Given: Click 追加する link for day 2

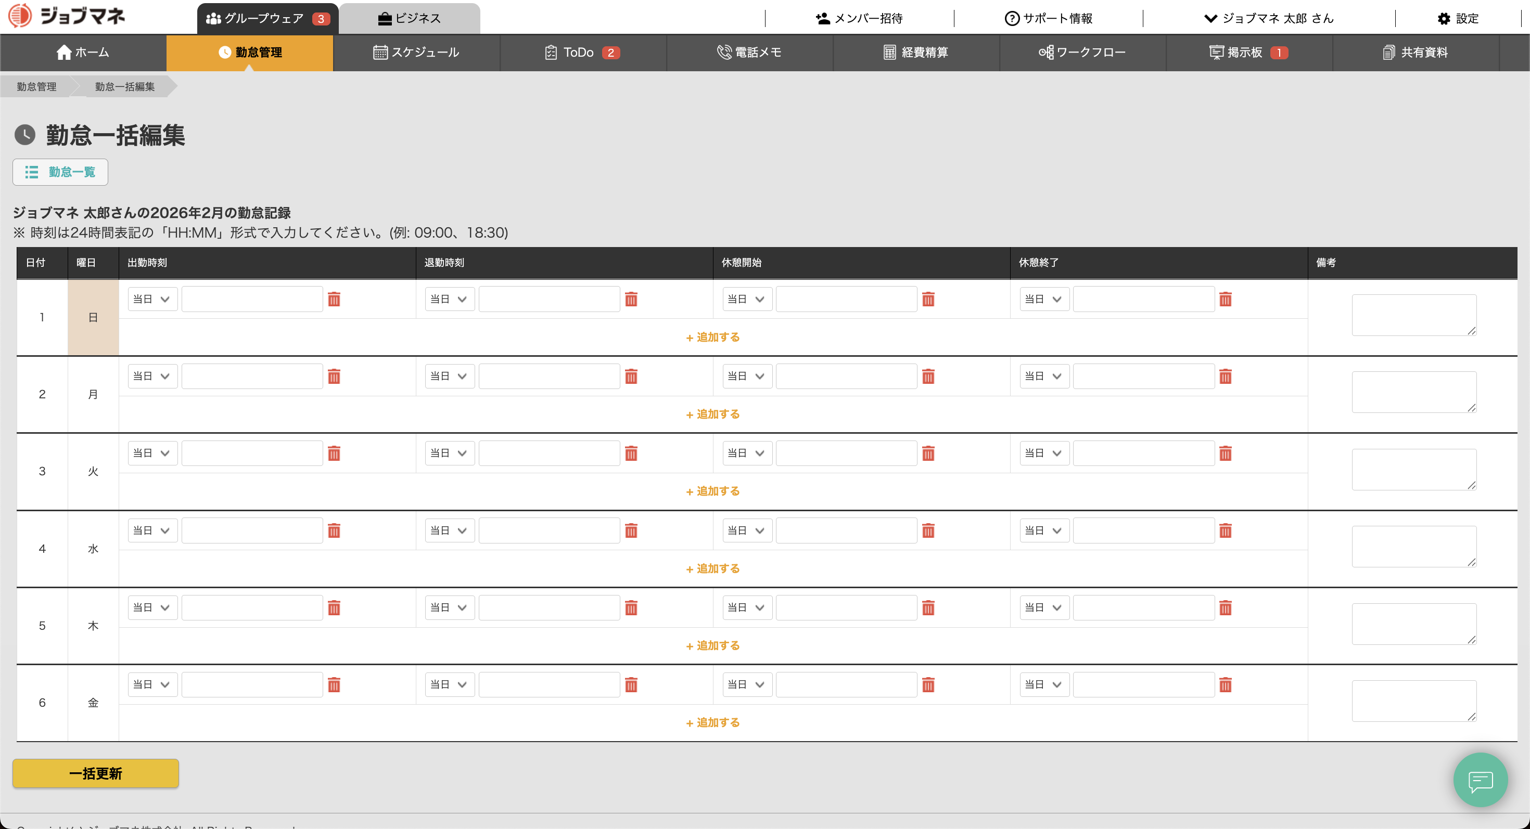Looking at the screenshot, I should [x=713, y=414].
